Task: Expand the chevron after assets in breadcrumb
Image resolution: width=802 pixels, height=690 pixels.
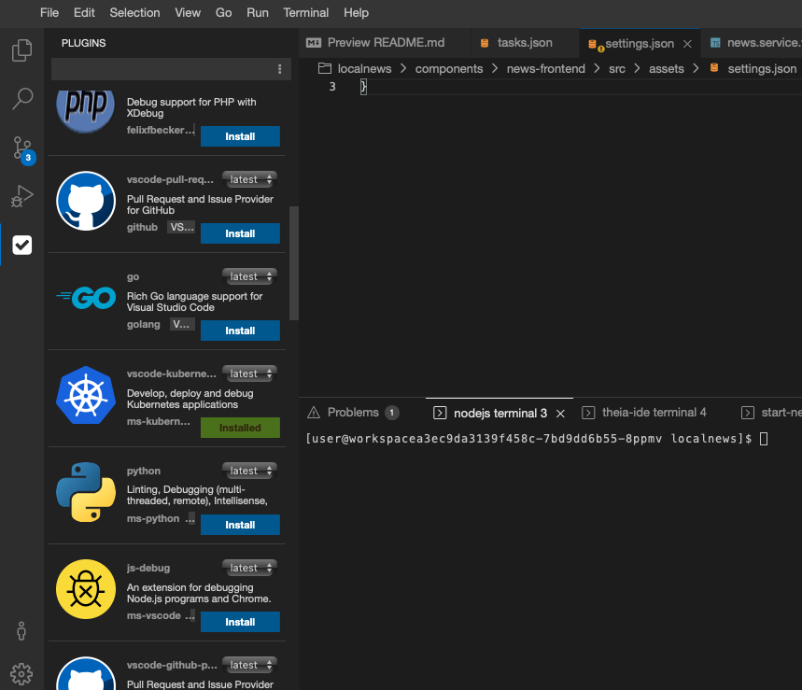Action: pos(696,68)
